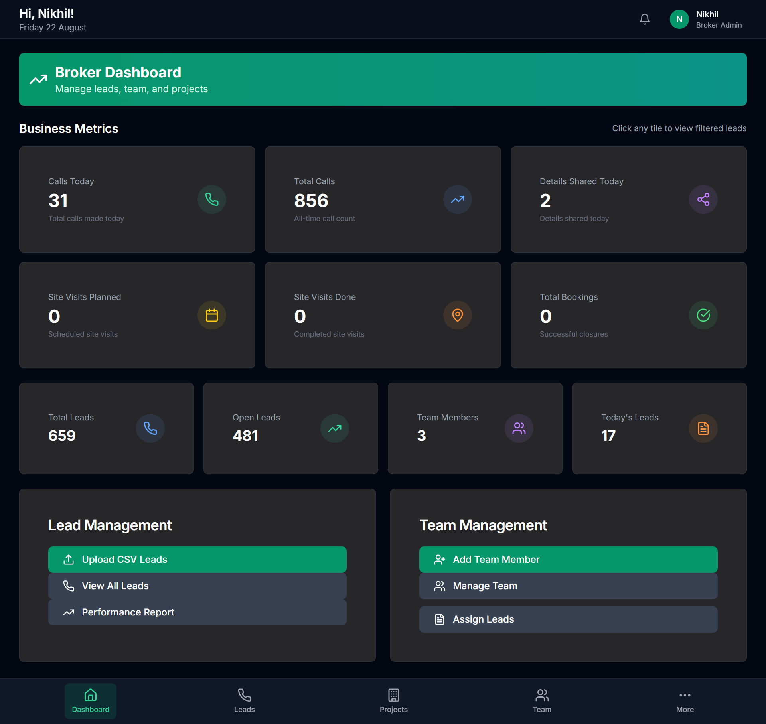This screenshot has width=766, height=724.
Task: Go to the Team tab in bottom bar
Action: pyautogui.click(x=542, y=701)
